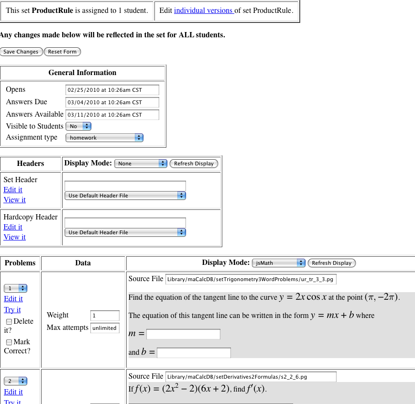
Task: Click the Answers Available date field
Action: coord(112,115)
